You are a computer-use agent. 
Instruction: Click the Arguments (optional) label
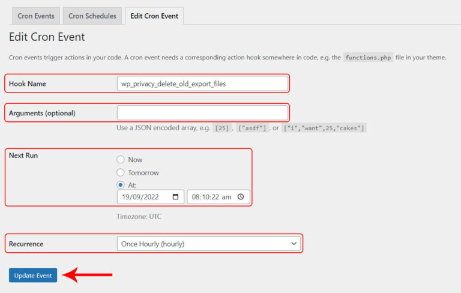tap(42, 113)
